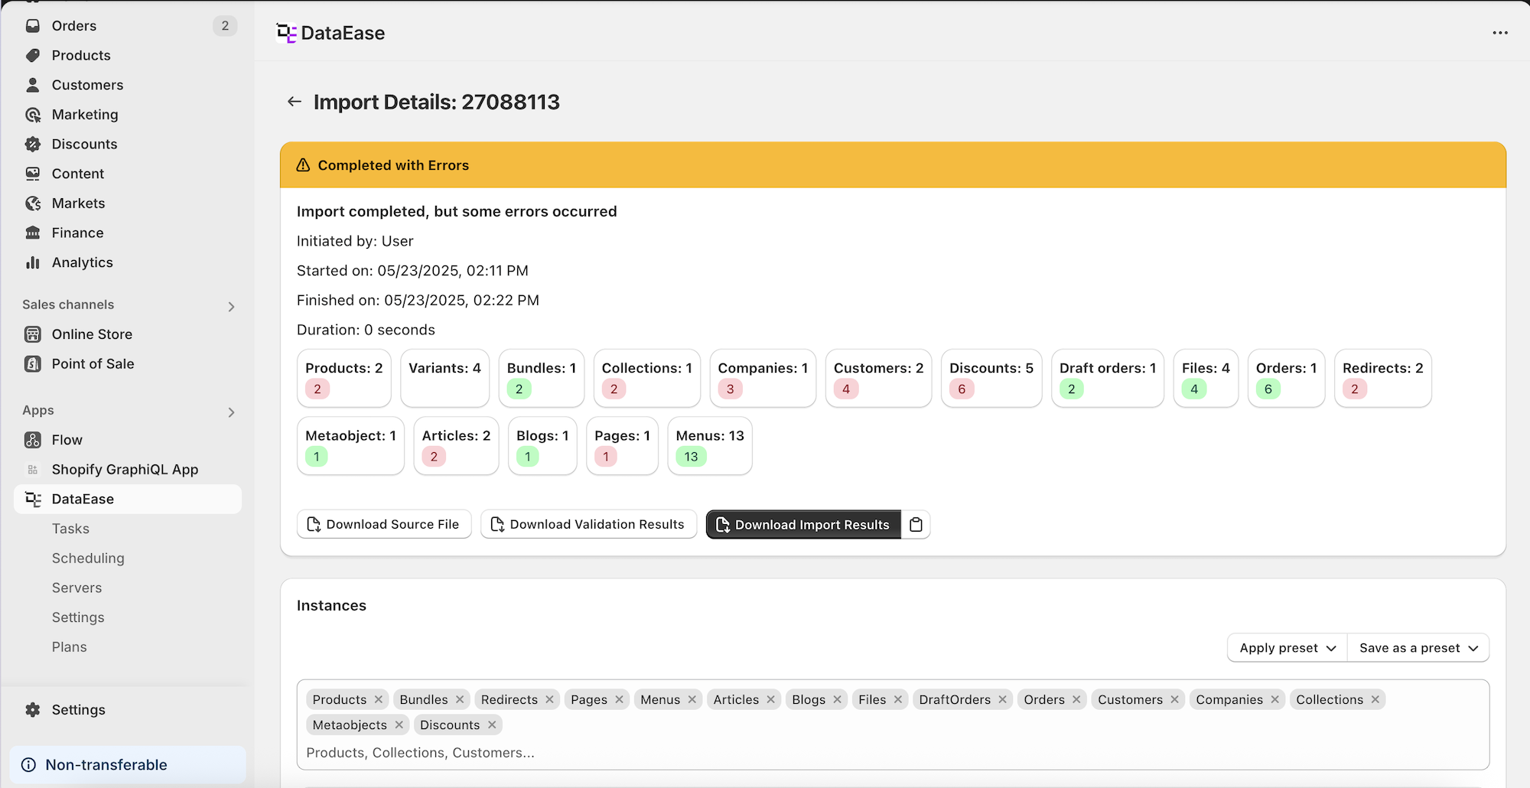Image resolution: width=1530 pixels, height=788 pixels.
Task: Click the Finance bank icon
Action: click(33, 233)
